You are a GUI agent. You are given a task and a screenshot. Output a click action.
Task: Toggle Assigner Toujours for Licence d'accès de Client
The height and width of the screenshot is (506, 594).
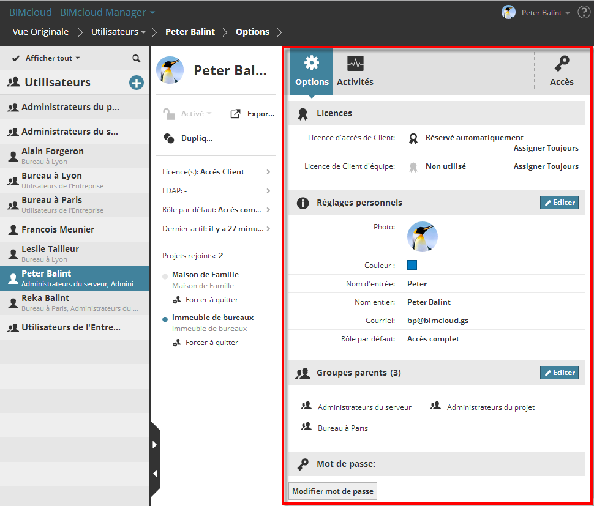point(546,148)
